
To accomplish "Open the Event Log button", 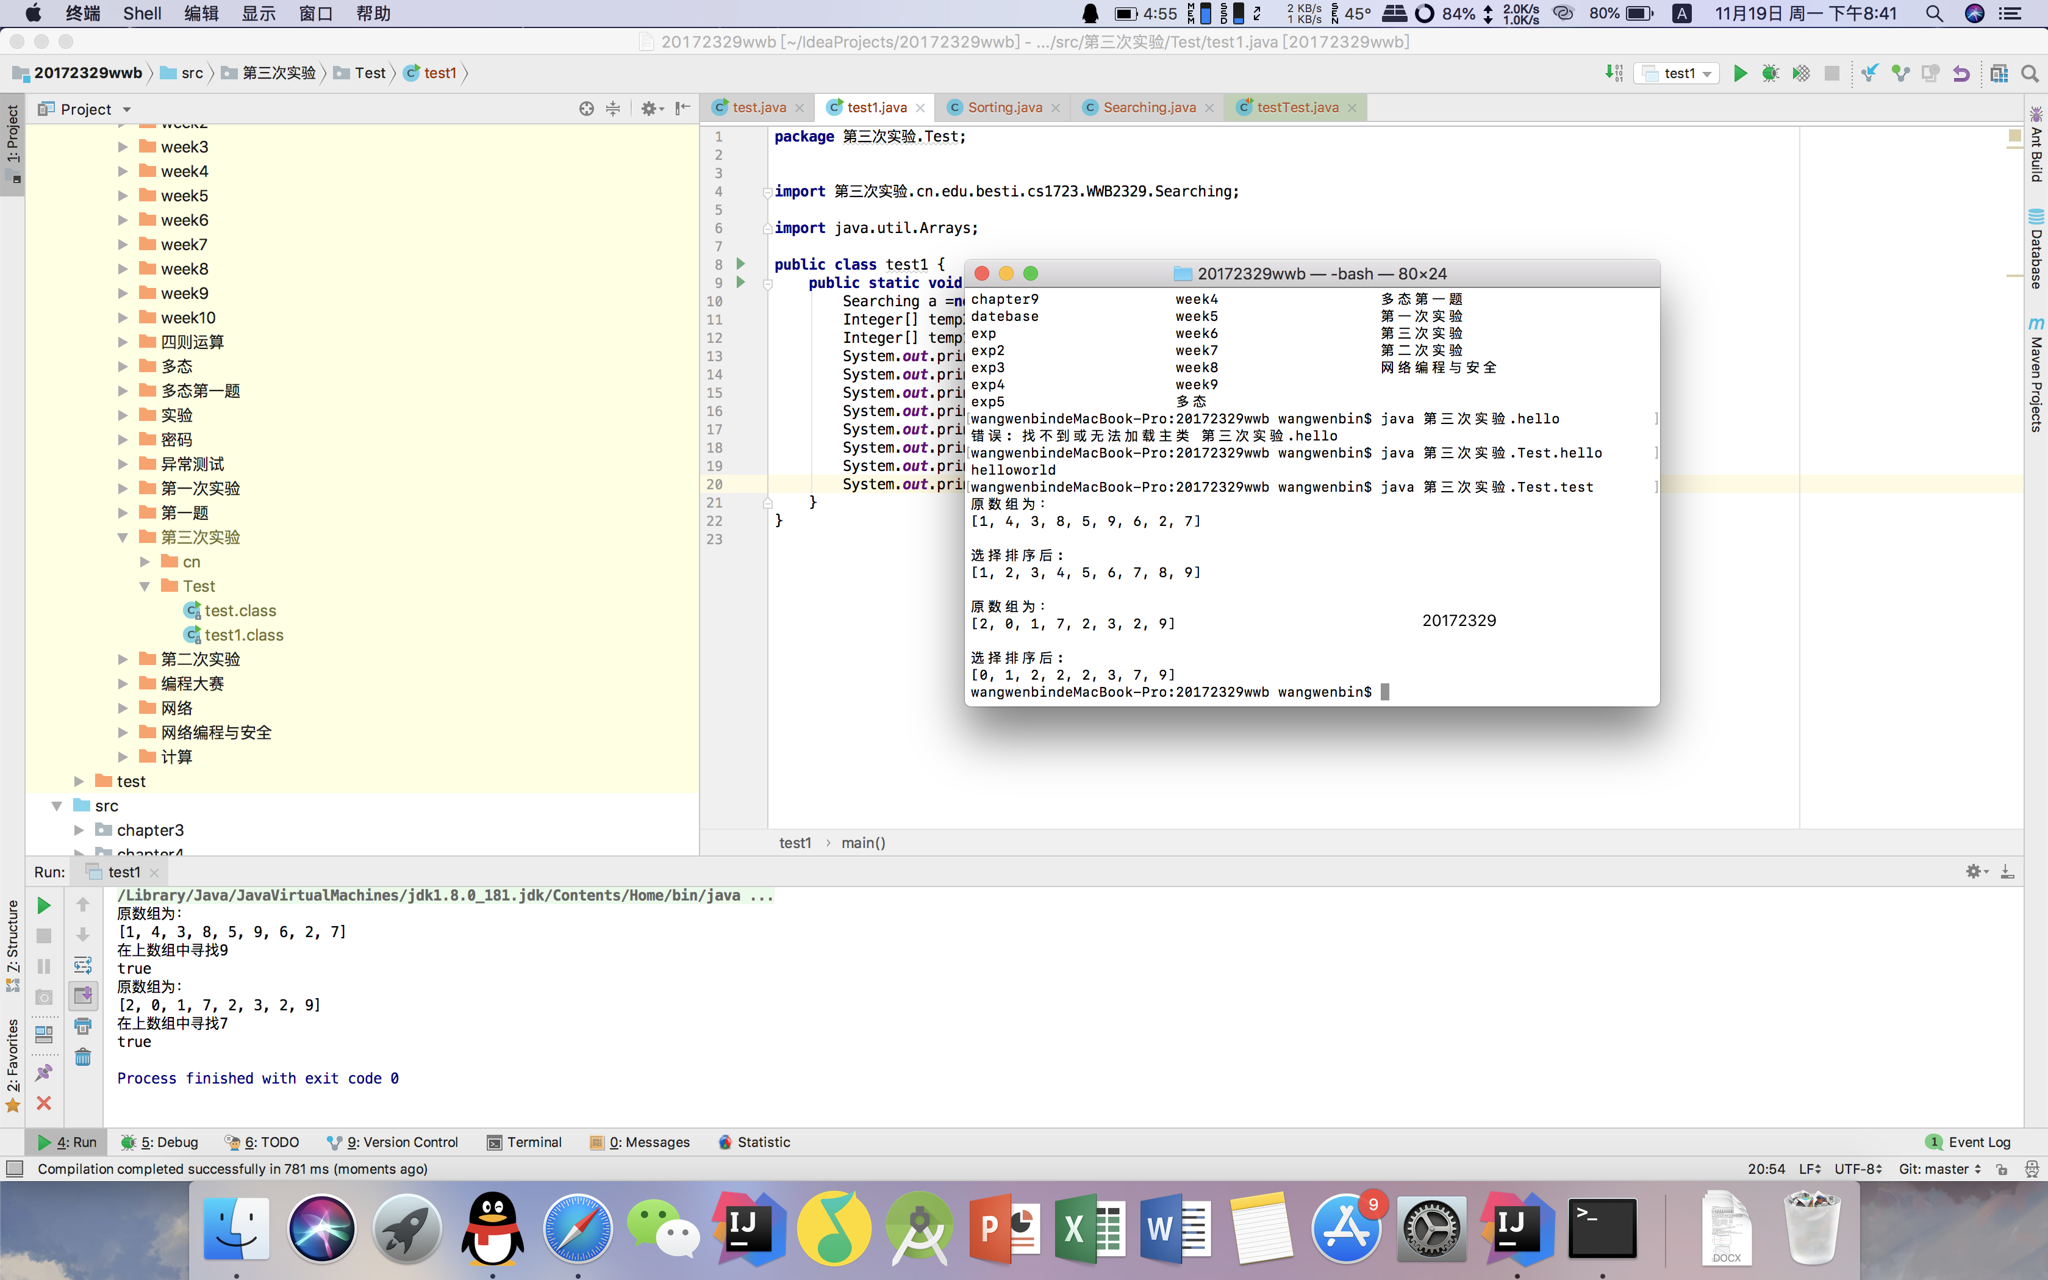I will tap(1969, 1142).
